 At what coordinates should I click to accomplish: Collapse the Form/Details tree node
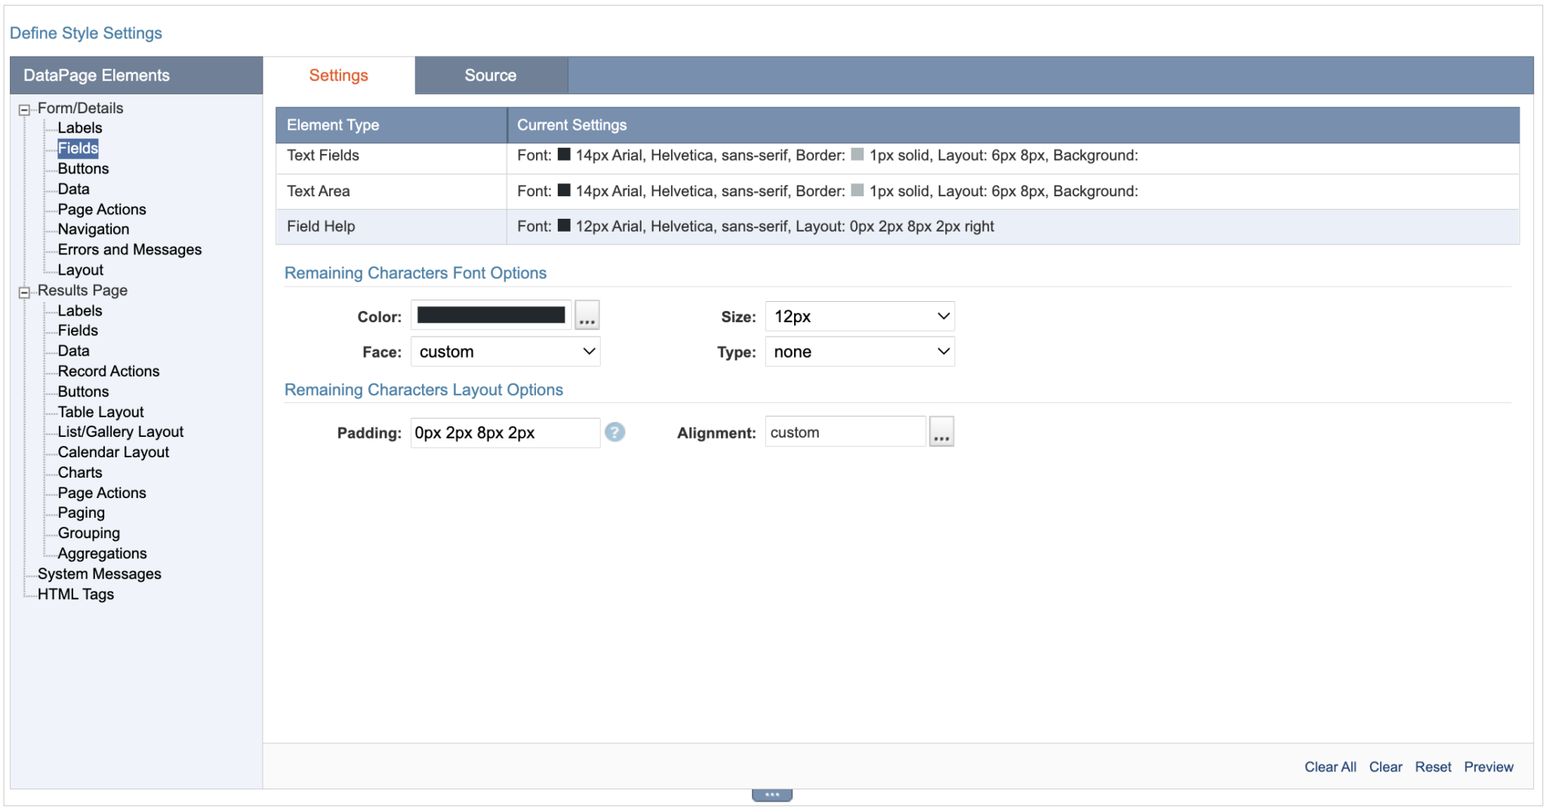(x=25, y=108)
